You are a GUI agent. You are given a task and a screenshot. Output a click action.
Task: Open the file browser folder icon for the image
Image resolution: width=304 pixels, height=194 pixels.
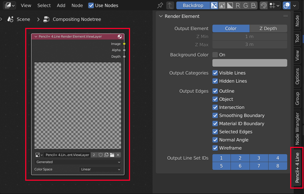(x=112, y=155)
